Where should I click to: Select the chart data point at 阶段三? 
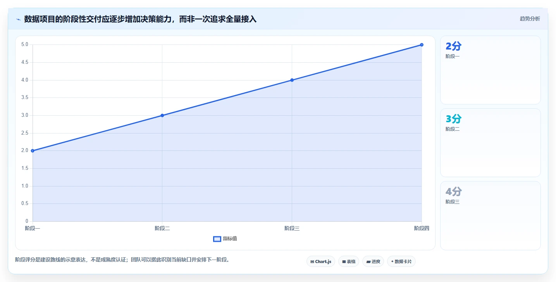[x=292, y=80]
